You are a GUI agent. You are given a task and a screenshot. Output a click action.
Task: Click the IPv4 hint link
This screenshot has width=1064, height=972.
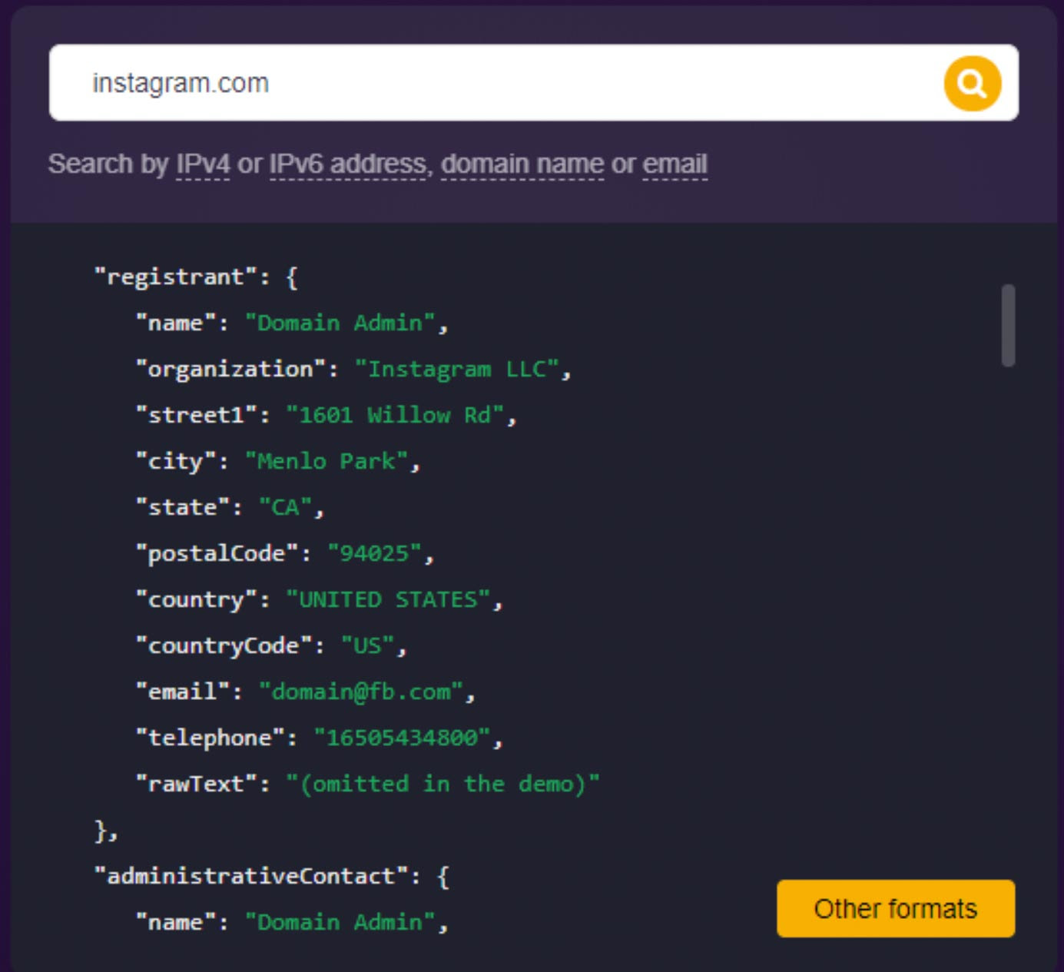pyautogui.click(x=203, y=164)
